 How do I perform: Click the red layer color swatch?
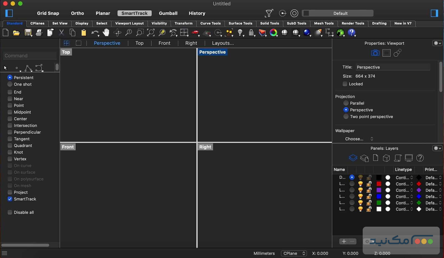point(379,184)
